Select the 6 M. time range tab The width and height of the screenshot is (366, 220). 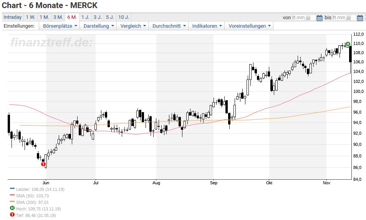72,17
